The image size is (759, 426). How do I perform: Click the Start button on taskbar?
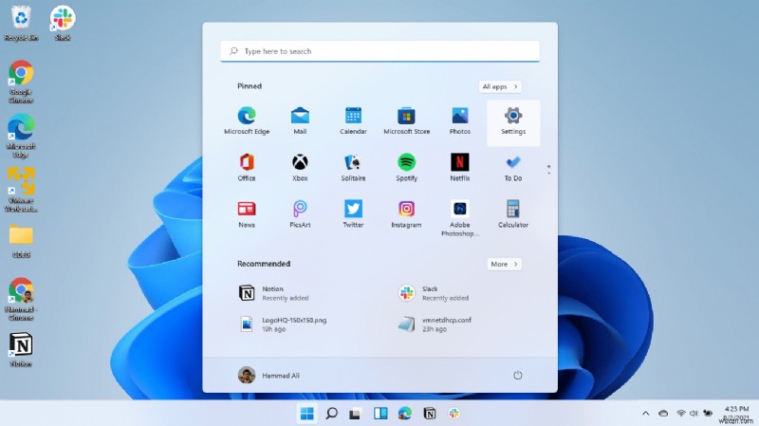pos(306,414)
